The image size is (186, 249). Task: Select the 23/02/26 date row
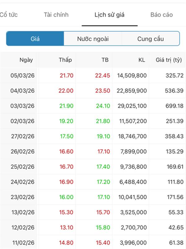(23, 197)
